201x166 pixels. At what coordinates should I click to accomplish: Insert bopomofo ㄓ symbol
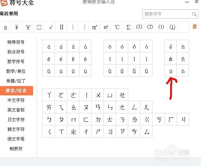point(73,132)
